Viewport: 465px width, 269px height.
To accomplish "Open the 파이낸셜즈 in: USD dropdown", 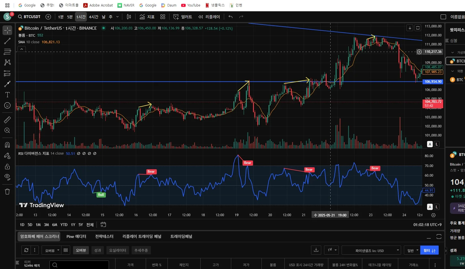I will click(371, 250).
